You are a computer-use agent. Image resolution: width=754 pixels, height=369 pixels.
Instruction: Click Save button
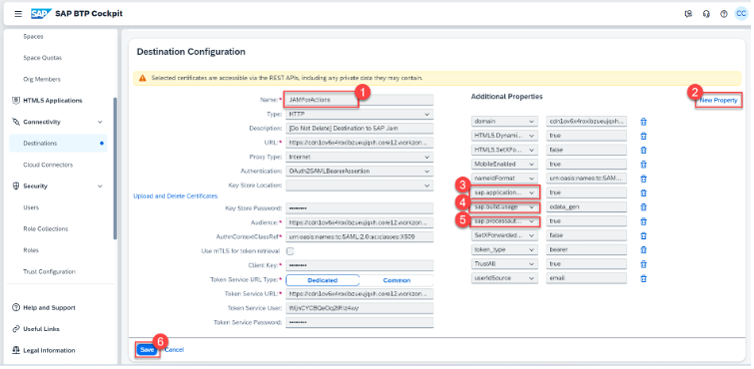[x=147, y=350]
